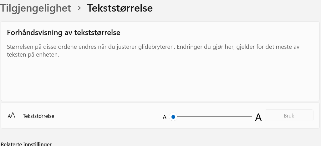Viewport: 321px width, 146px height.
Task: Click the phrase teksten på enheten
Action: (33, 55)
